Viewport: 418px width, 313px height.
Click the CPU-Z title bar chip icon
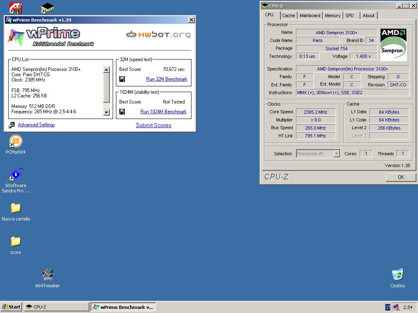click(265, 5)
